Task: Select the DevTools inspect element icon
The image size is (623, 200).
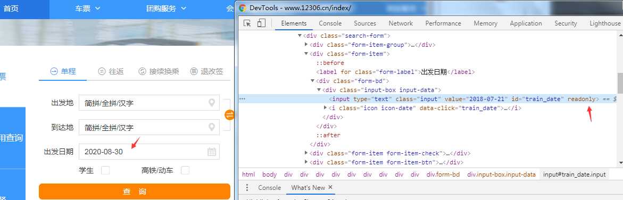Action: pyautogui.click(x=247, y=23)
